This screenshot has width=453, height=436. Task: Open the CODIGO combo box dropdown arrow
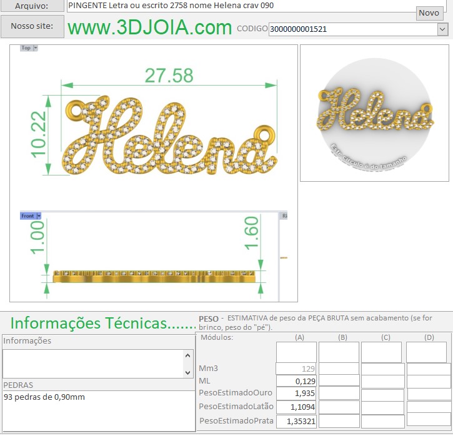[x=442, y=29]
